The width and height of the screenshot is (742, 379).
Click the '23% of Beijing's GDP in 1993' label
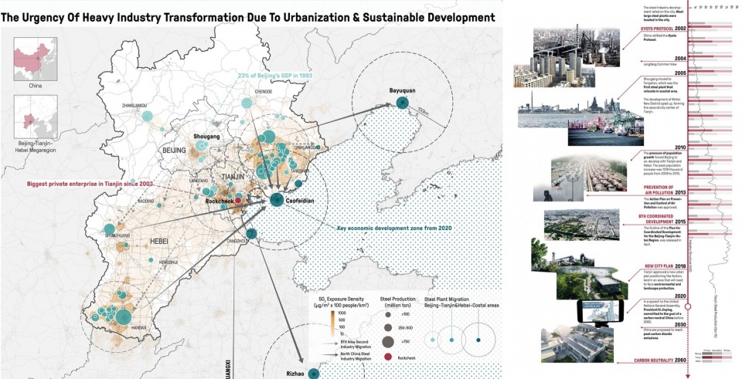click(275, 76)
